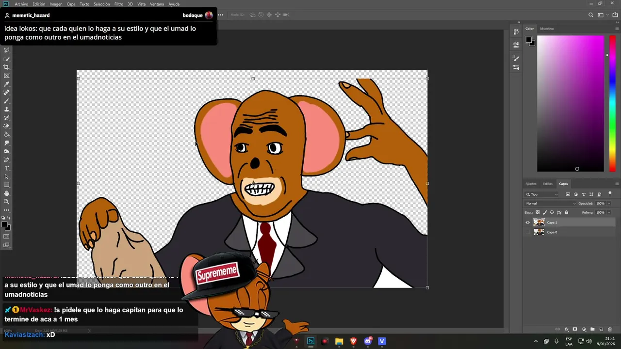Toggle type layer filter in Capas
Viewport: 621px width, 349px height.
pyautogui.click(x=584, y=194)
